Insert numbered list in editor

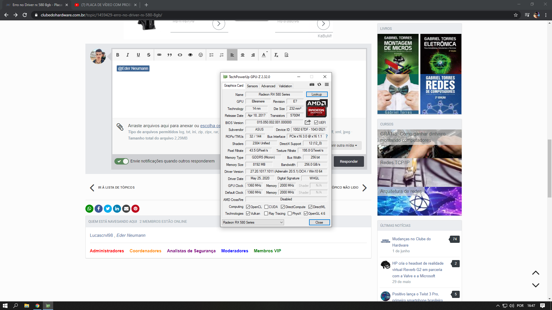click(x=222, y=55)
